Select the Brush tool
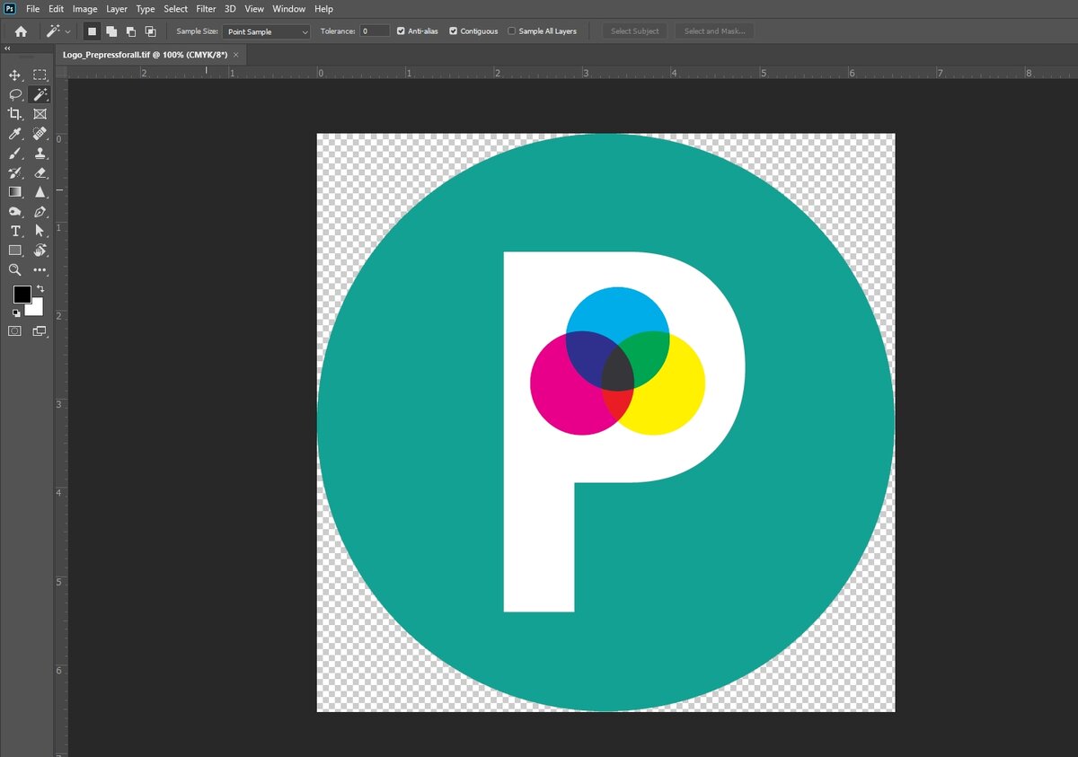 pyautogui.click(x=14, y=153)
